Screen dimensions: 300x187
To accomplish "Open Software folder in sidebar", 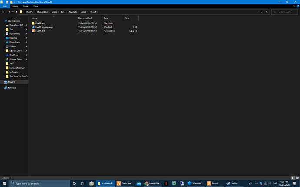I will click(x=13, y=72).
